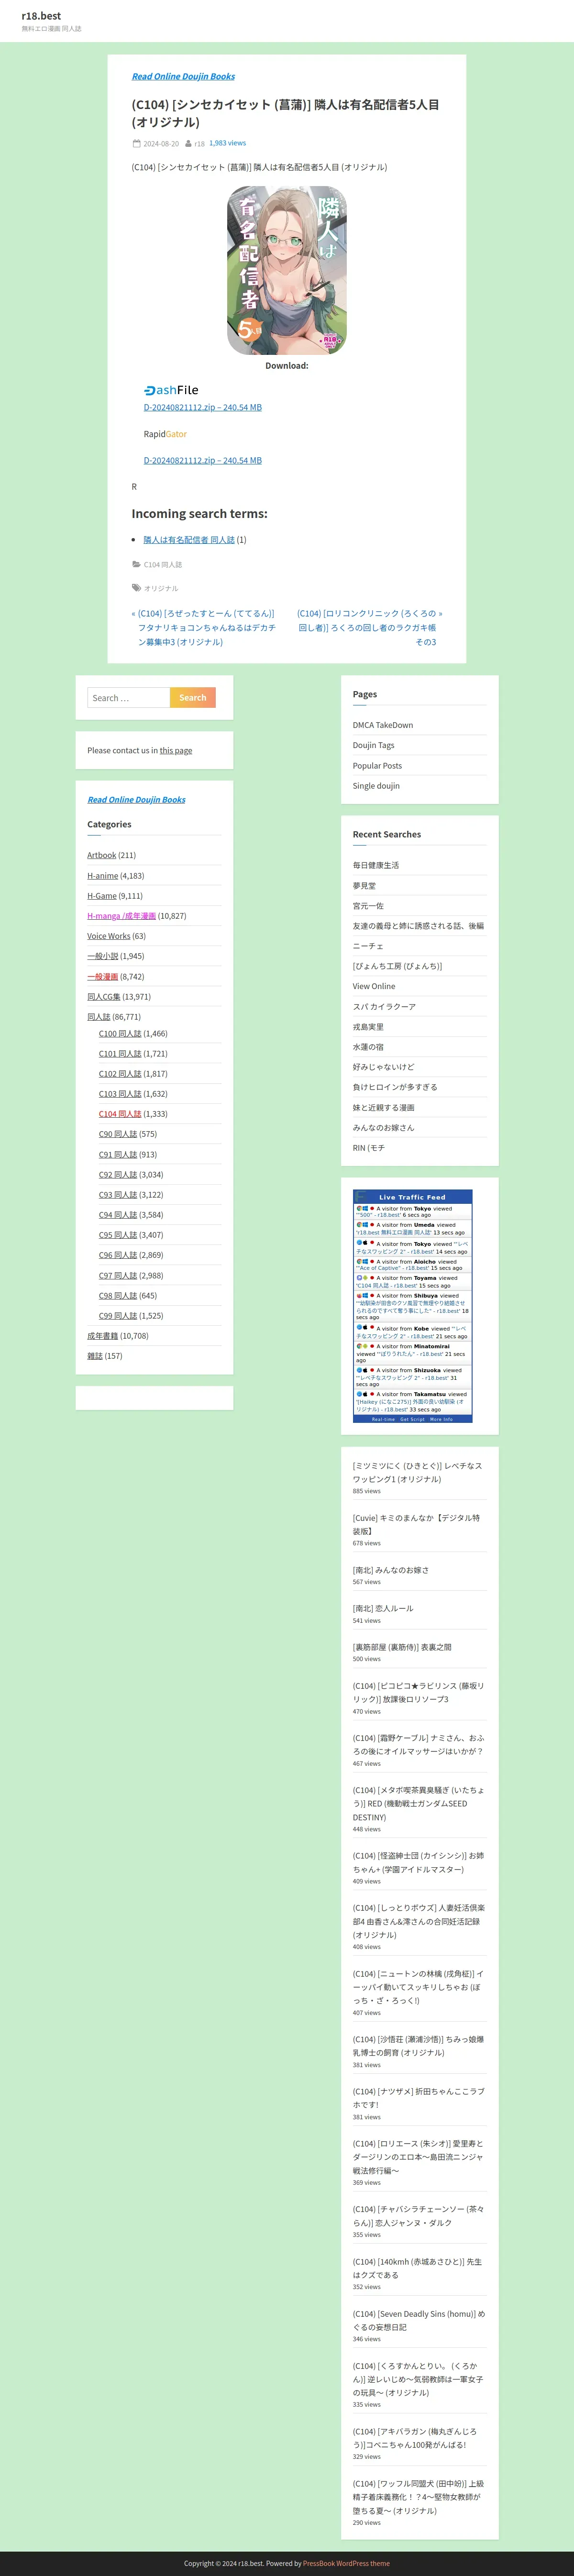574x2576 pixels.
Task: Select recent search 水蓮の宿
Action: (368, 1047)
